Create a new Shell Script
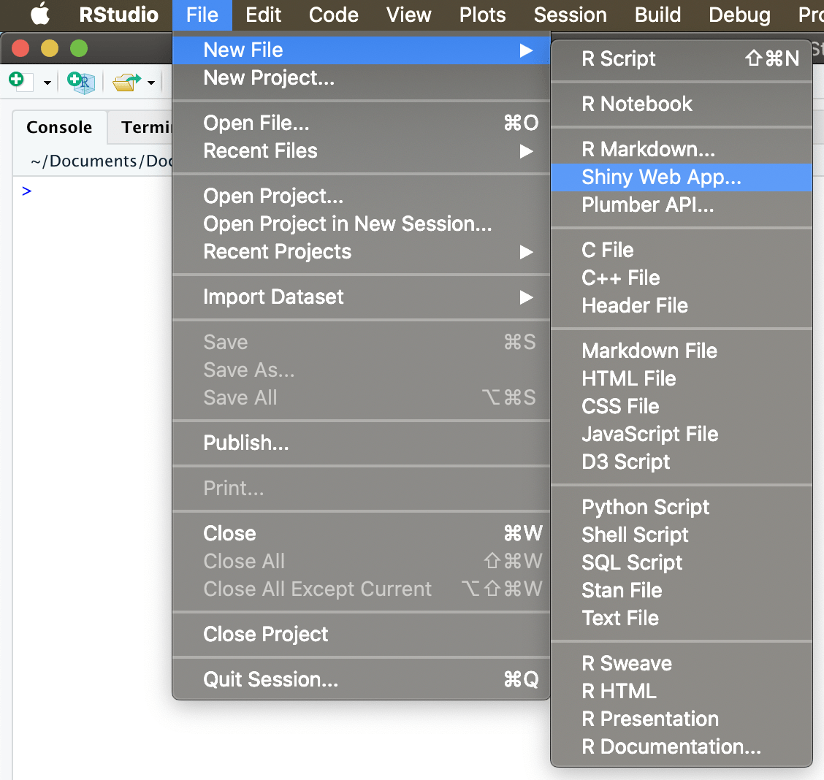Screen dimensions: 824x780 pos(682,535)
